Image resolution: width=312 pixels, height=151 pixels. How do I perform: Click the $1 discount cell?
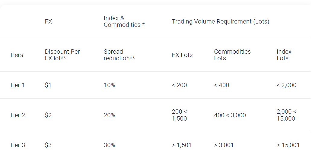coord(48,85)
